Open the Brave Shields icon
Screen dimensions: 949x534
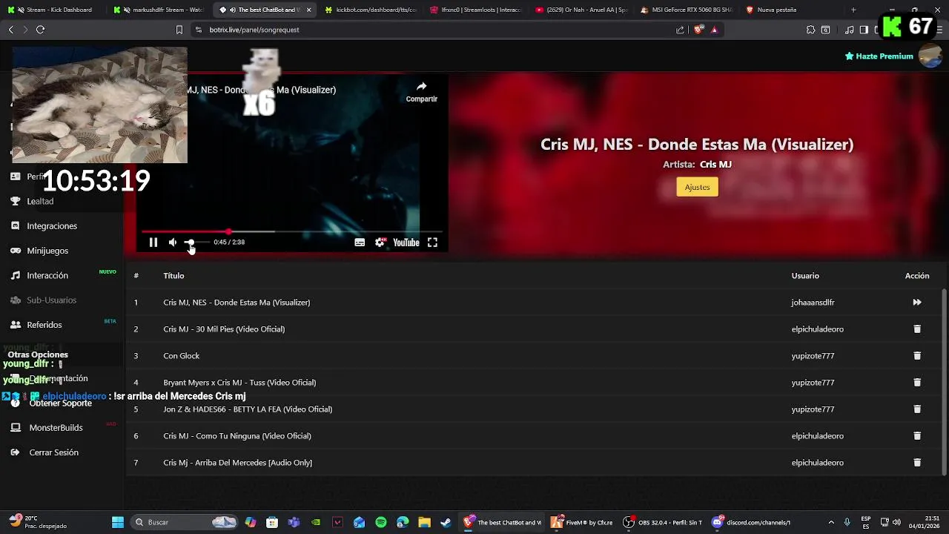click(699, 30)
